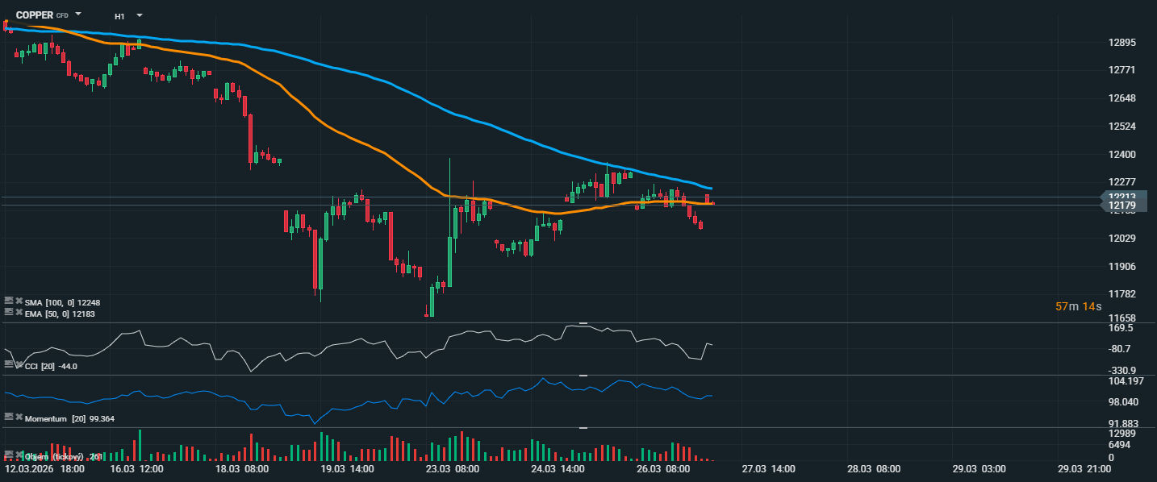
Task: Open settings icon for Momentum indicator
Action: [9, 418]
